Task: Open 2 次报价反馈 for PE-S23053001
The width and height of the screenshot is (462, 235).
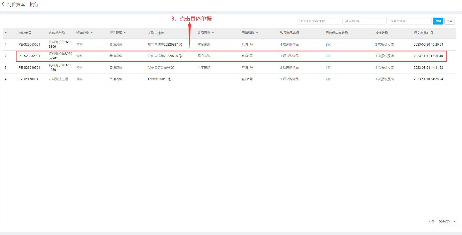Action: (385, 44)
